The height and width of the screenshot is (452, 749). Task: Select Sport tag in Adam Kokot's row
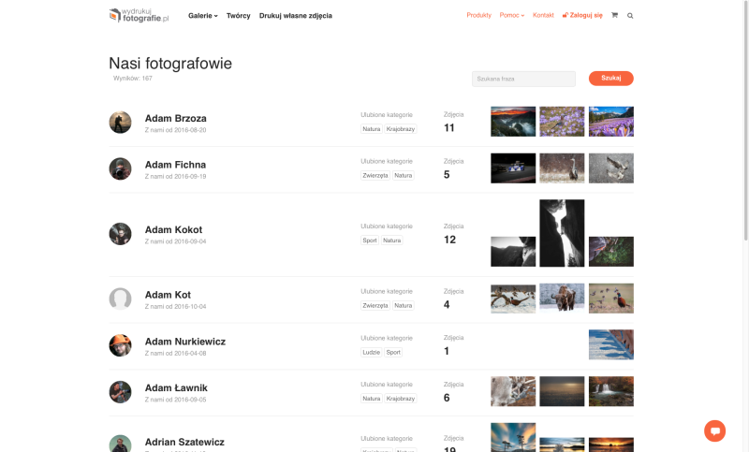pyautogui.click(x=370, y=241)
